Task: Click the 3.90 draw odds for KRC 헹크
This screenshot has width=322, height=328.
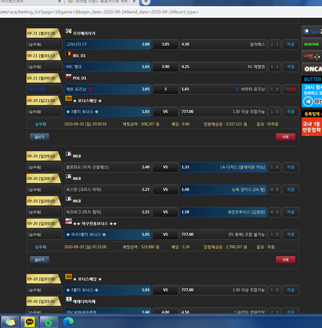Action: point(165,67)
